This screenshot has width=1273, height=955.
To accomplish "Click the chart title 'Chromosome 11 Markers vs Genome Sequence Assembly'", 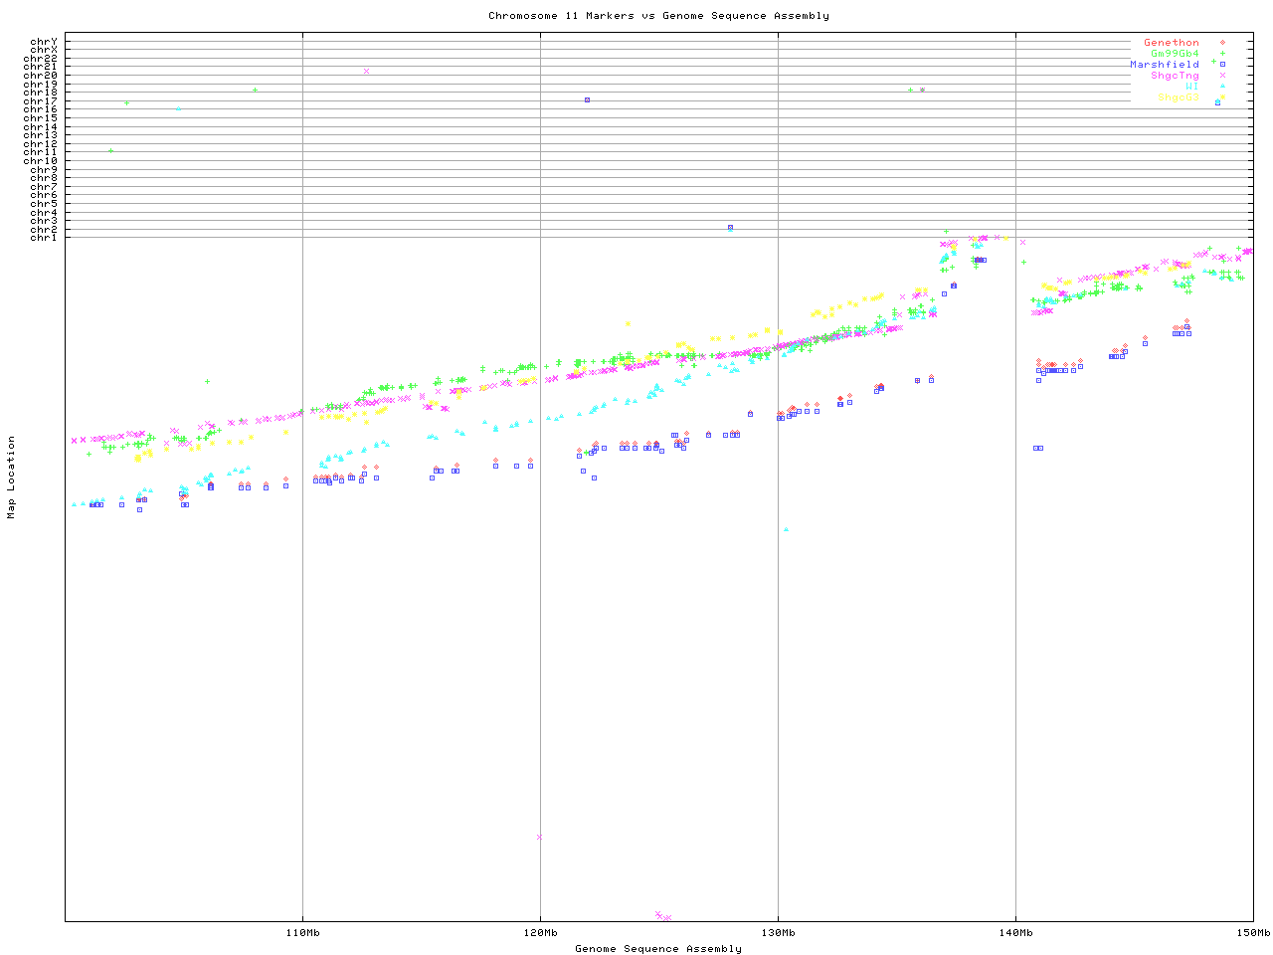I will tap(658, 16).
